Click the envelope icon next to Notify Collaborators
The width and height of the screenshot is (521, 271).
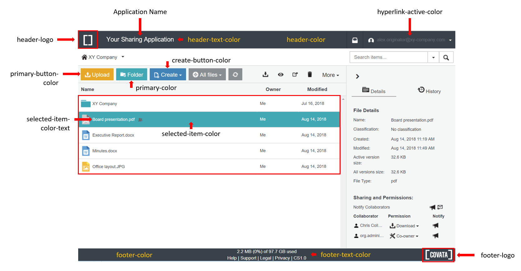(440, 207)
